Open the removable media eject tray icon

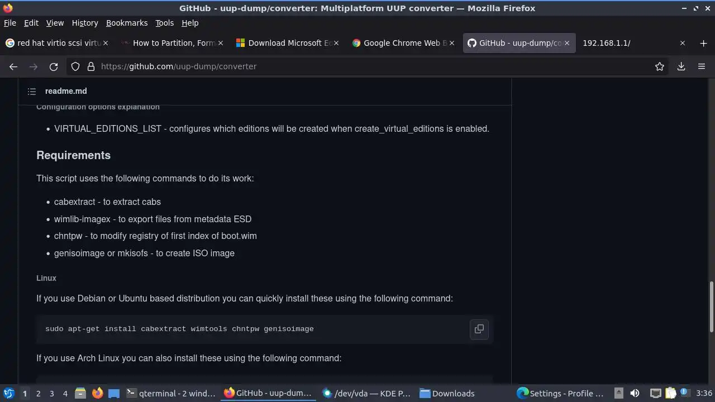pyautogui.click(x=618, y=393)
